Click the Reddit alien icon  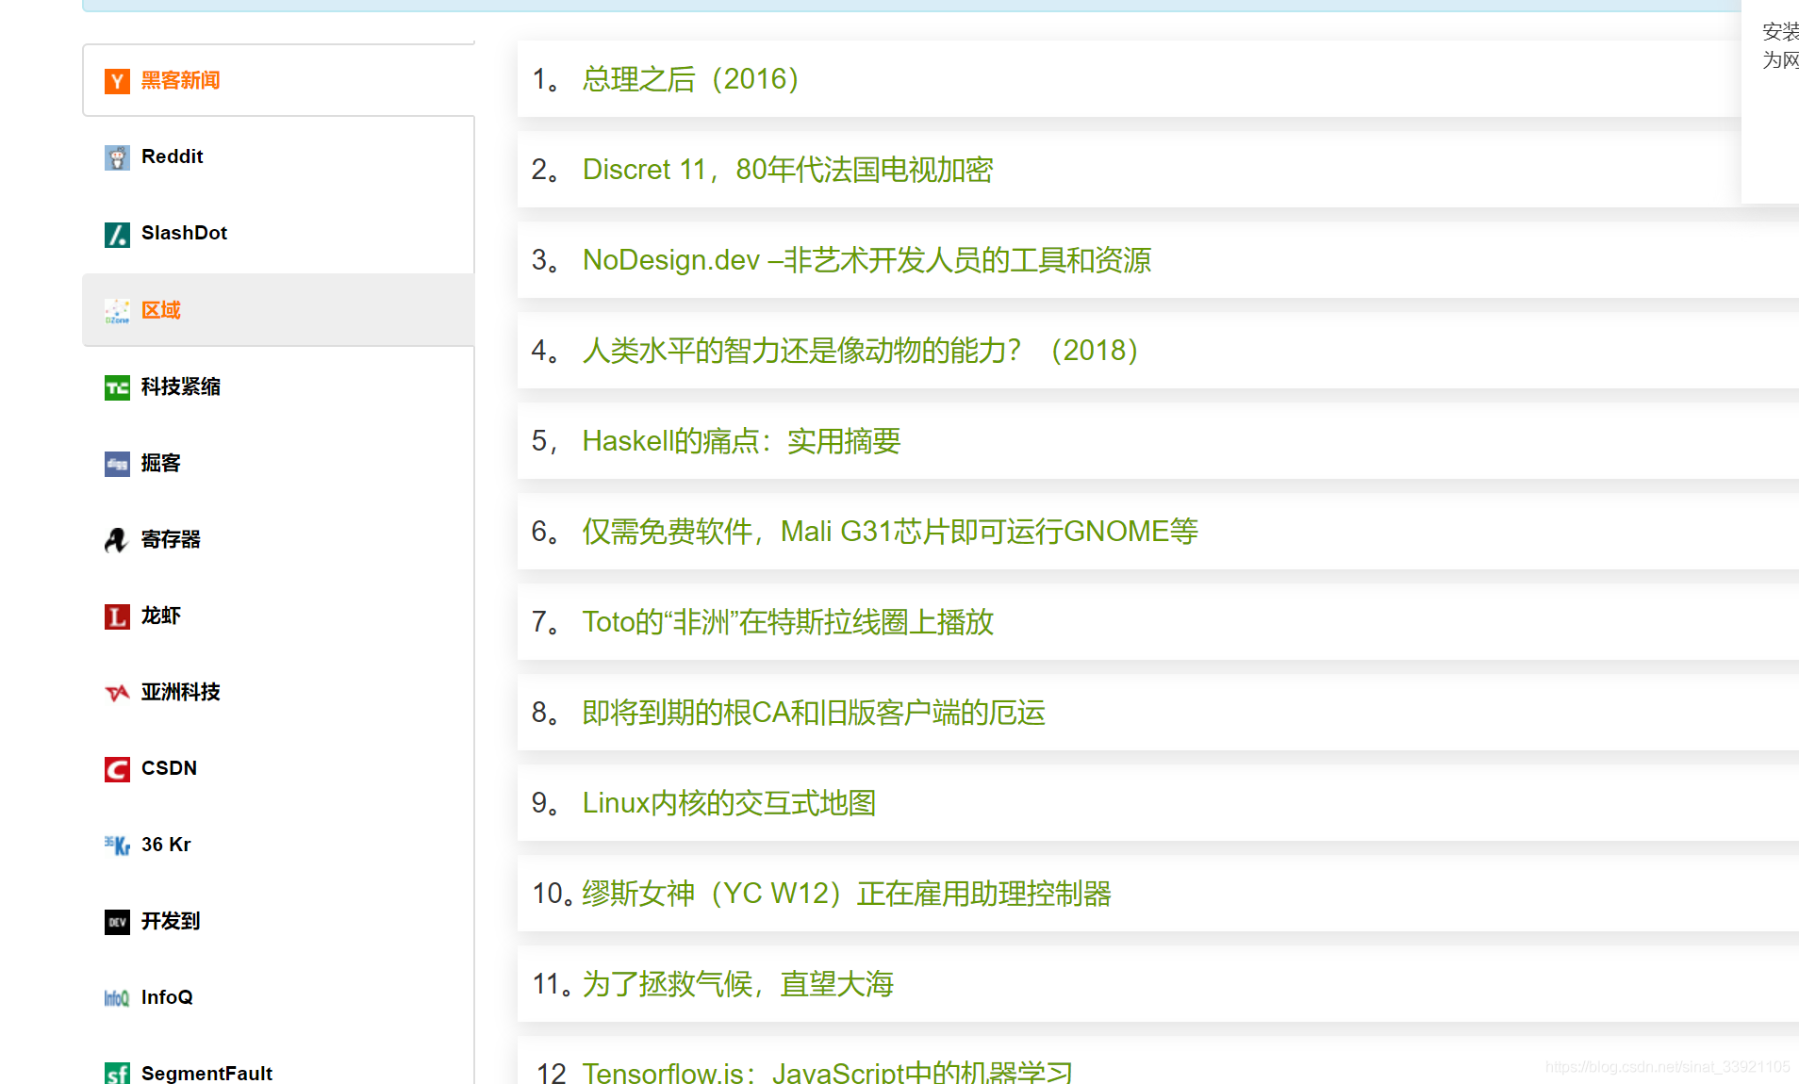117,157
